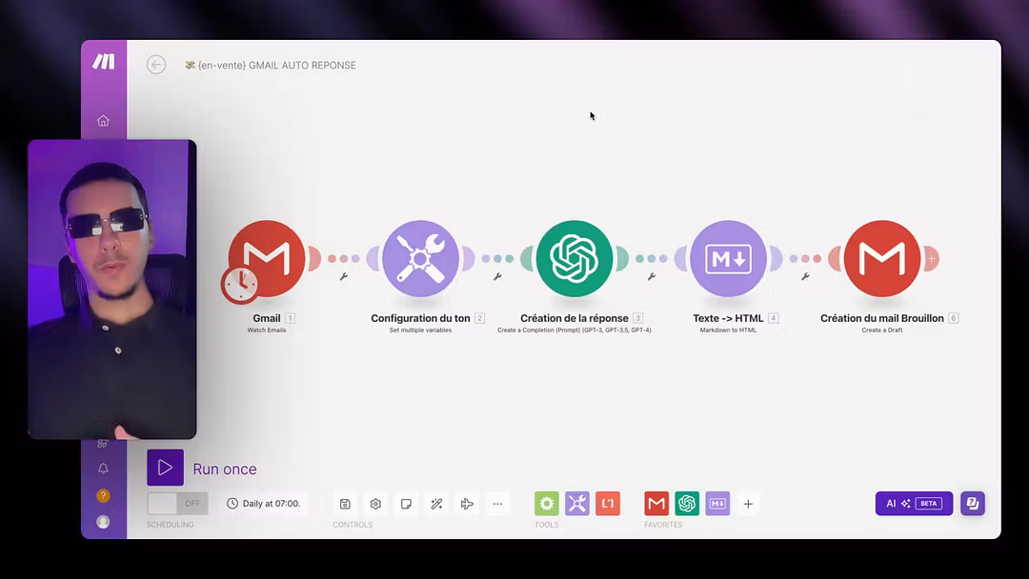Open the Daily at 07:00 schedule setting
Image resolution: width=1029 pixels, height=579 pixels.
264,504
